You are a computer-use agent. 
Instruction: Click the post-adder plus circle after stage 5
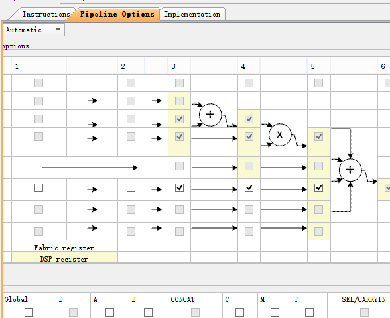(x=350, y=170)
